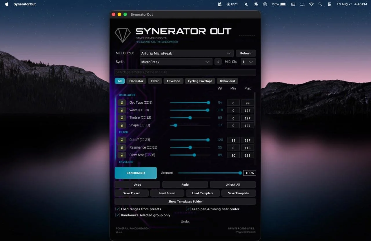Click the Resonance slider
Image resolution: width=371 pixels, height=241 pixels.
click(190, 147)
